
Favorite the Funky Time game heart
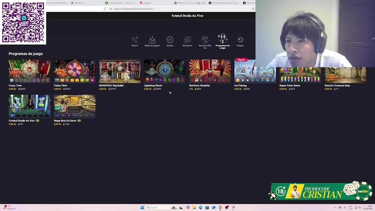point(93,62)
